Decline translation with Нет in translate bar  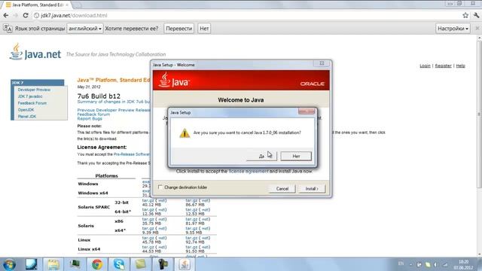[x=204, y=29]
